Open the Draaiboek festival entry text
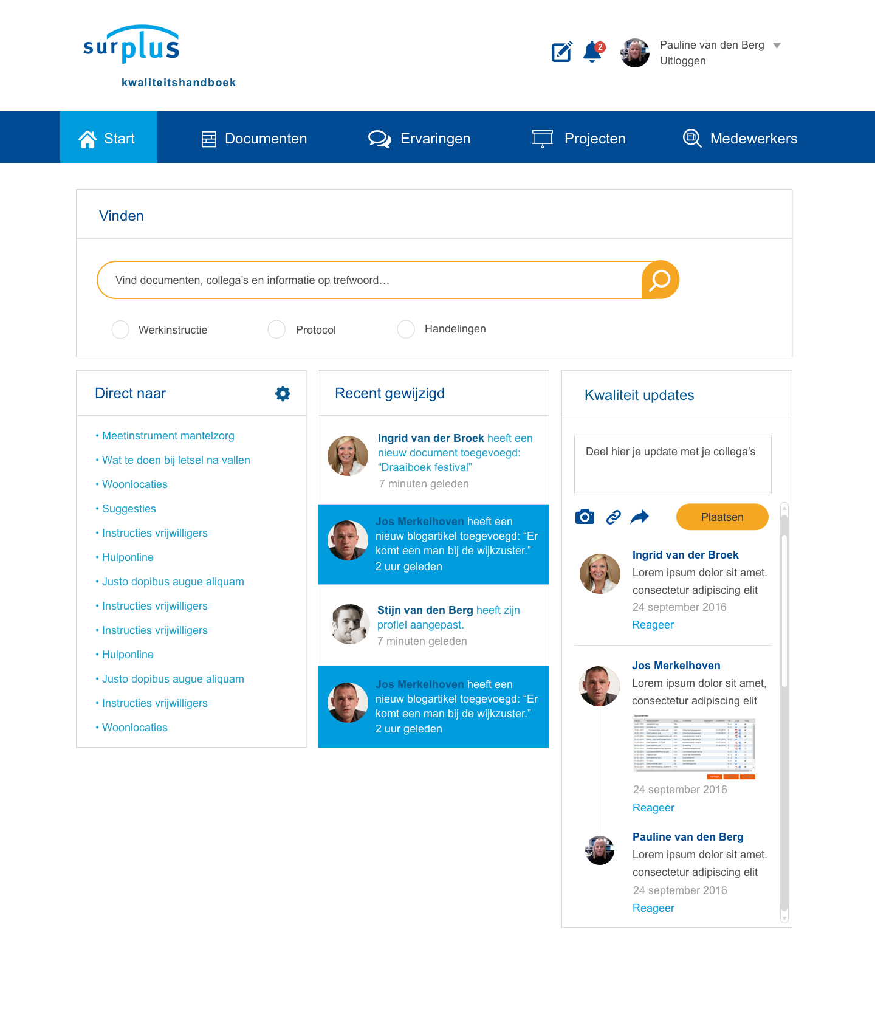The width and height of the screenshot is (875, 1023). [455, 453]
